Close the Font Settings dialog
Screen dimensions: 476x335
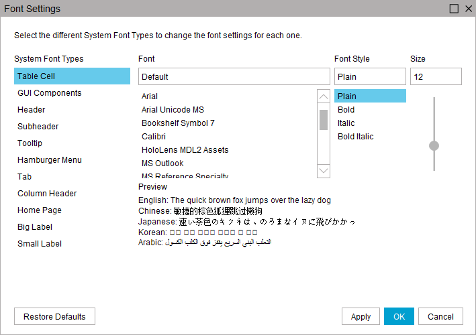(x=467, y=9)
